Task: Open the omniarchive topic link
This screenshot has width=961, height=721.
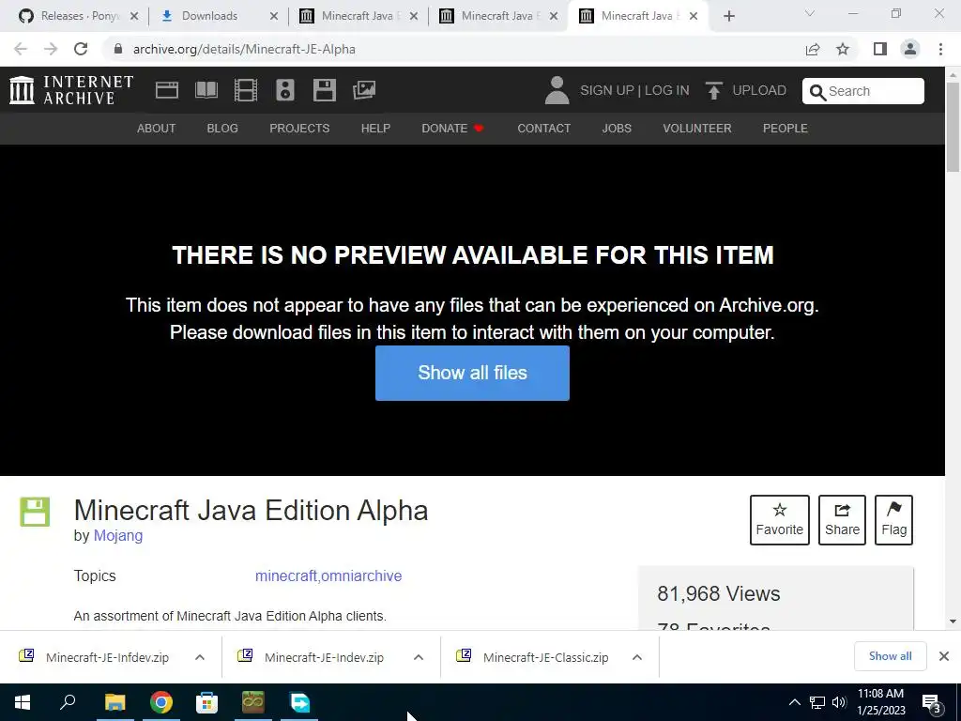Action: click(361, 575)
